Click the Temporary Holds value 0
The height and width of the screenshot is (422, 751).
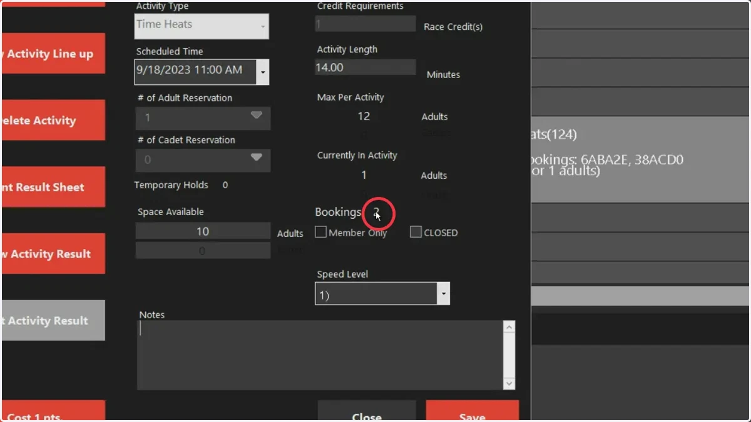(x=225, y=185)
